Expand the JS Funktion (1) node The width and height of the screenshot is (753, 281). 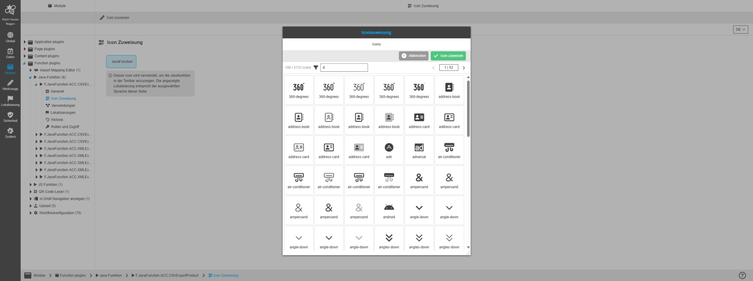[x=31, y=185]
